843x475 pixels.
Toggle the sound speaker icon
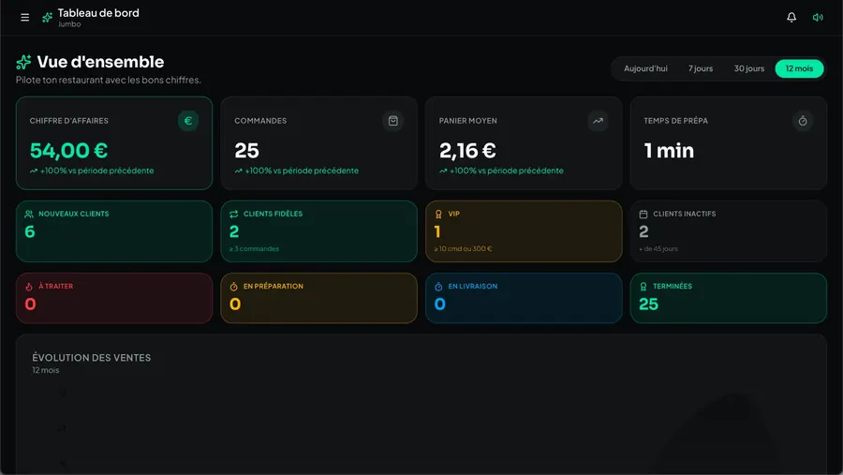click(x=818, y=17)
